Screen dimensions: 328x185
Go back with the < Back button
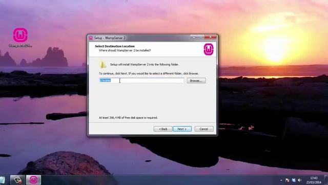click(x=163, y=129)
